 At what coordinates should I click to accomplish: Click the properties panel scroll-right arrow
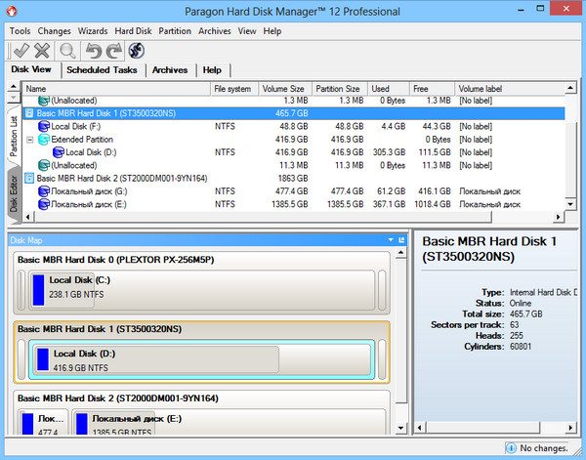pos(570,428)
